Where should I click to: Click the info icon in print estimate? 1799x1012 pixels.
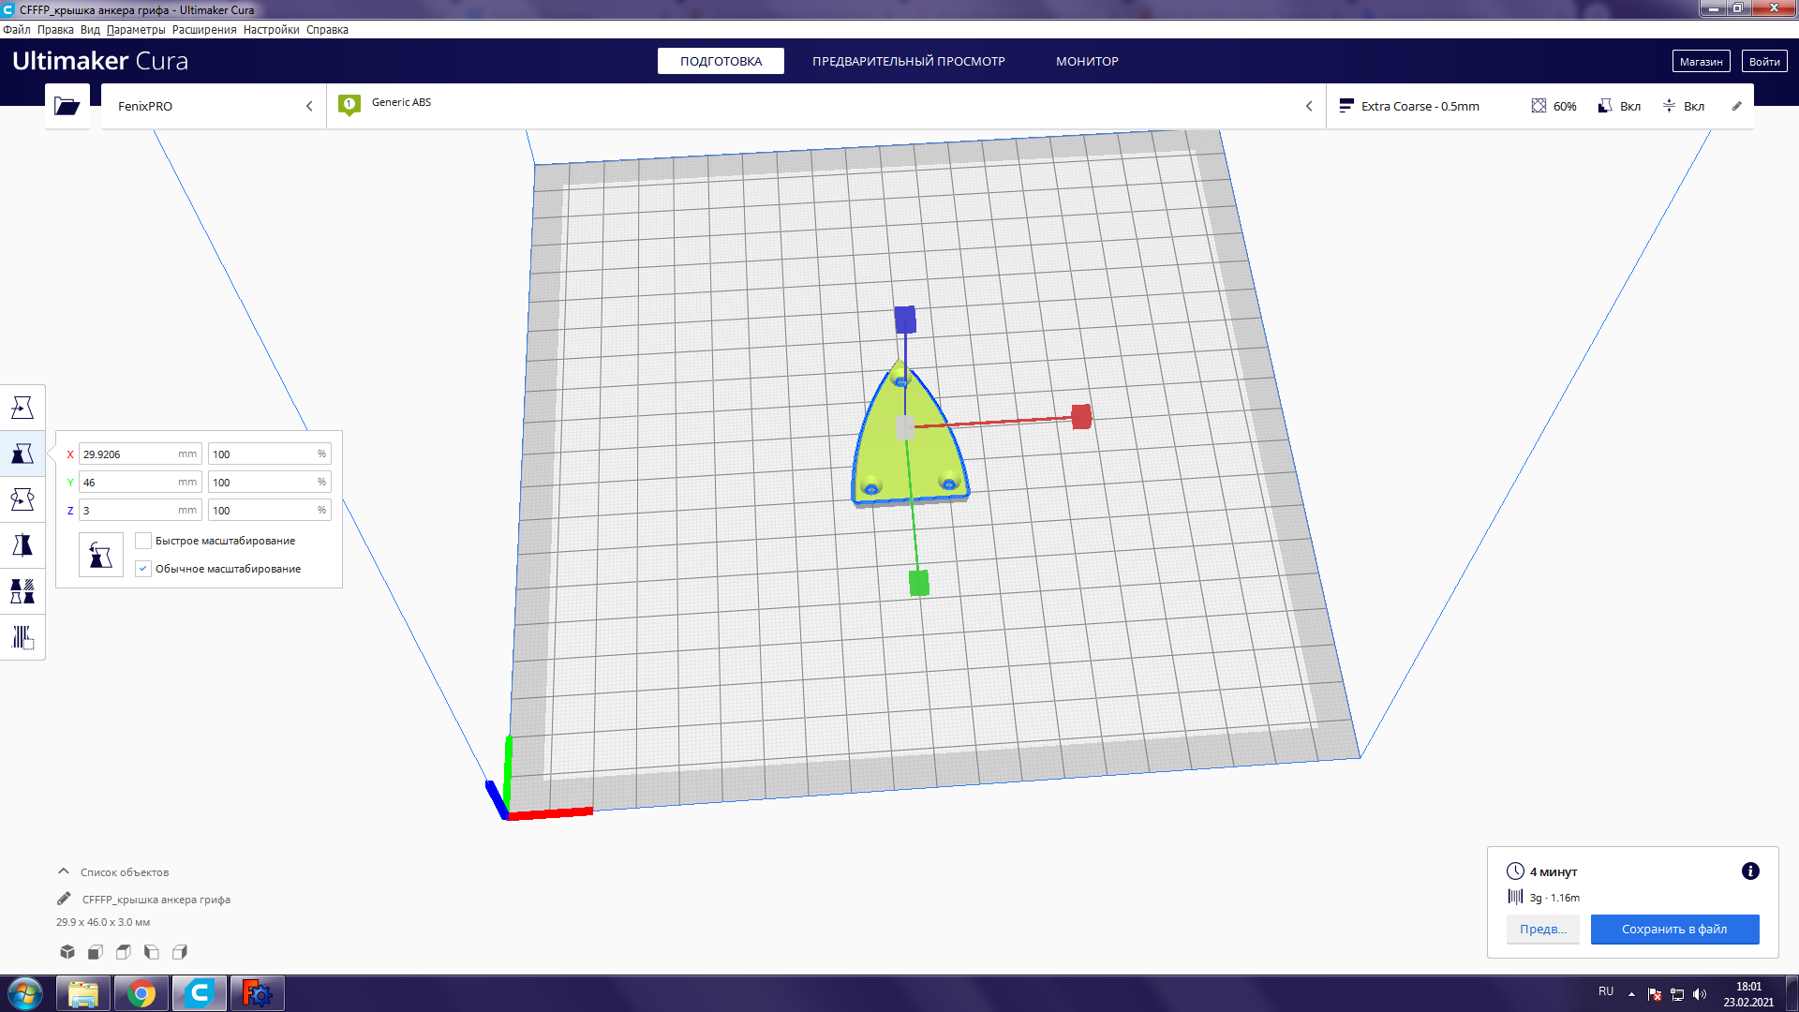(x=1749, y=871)
